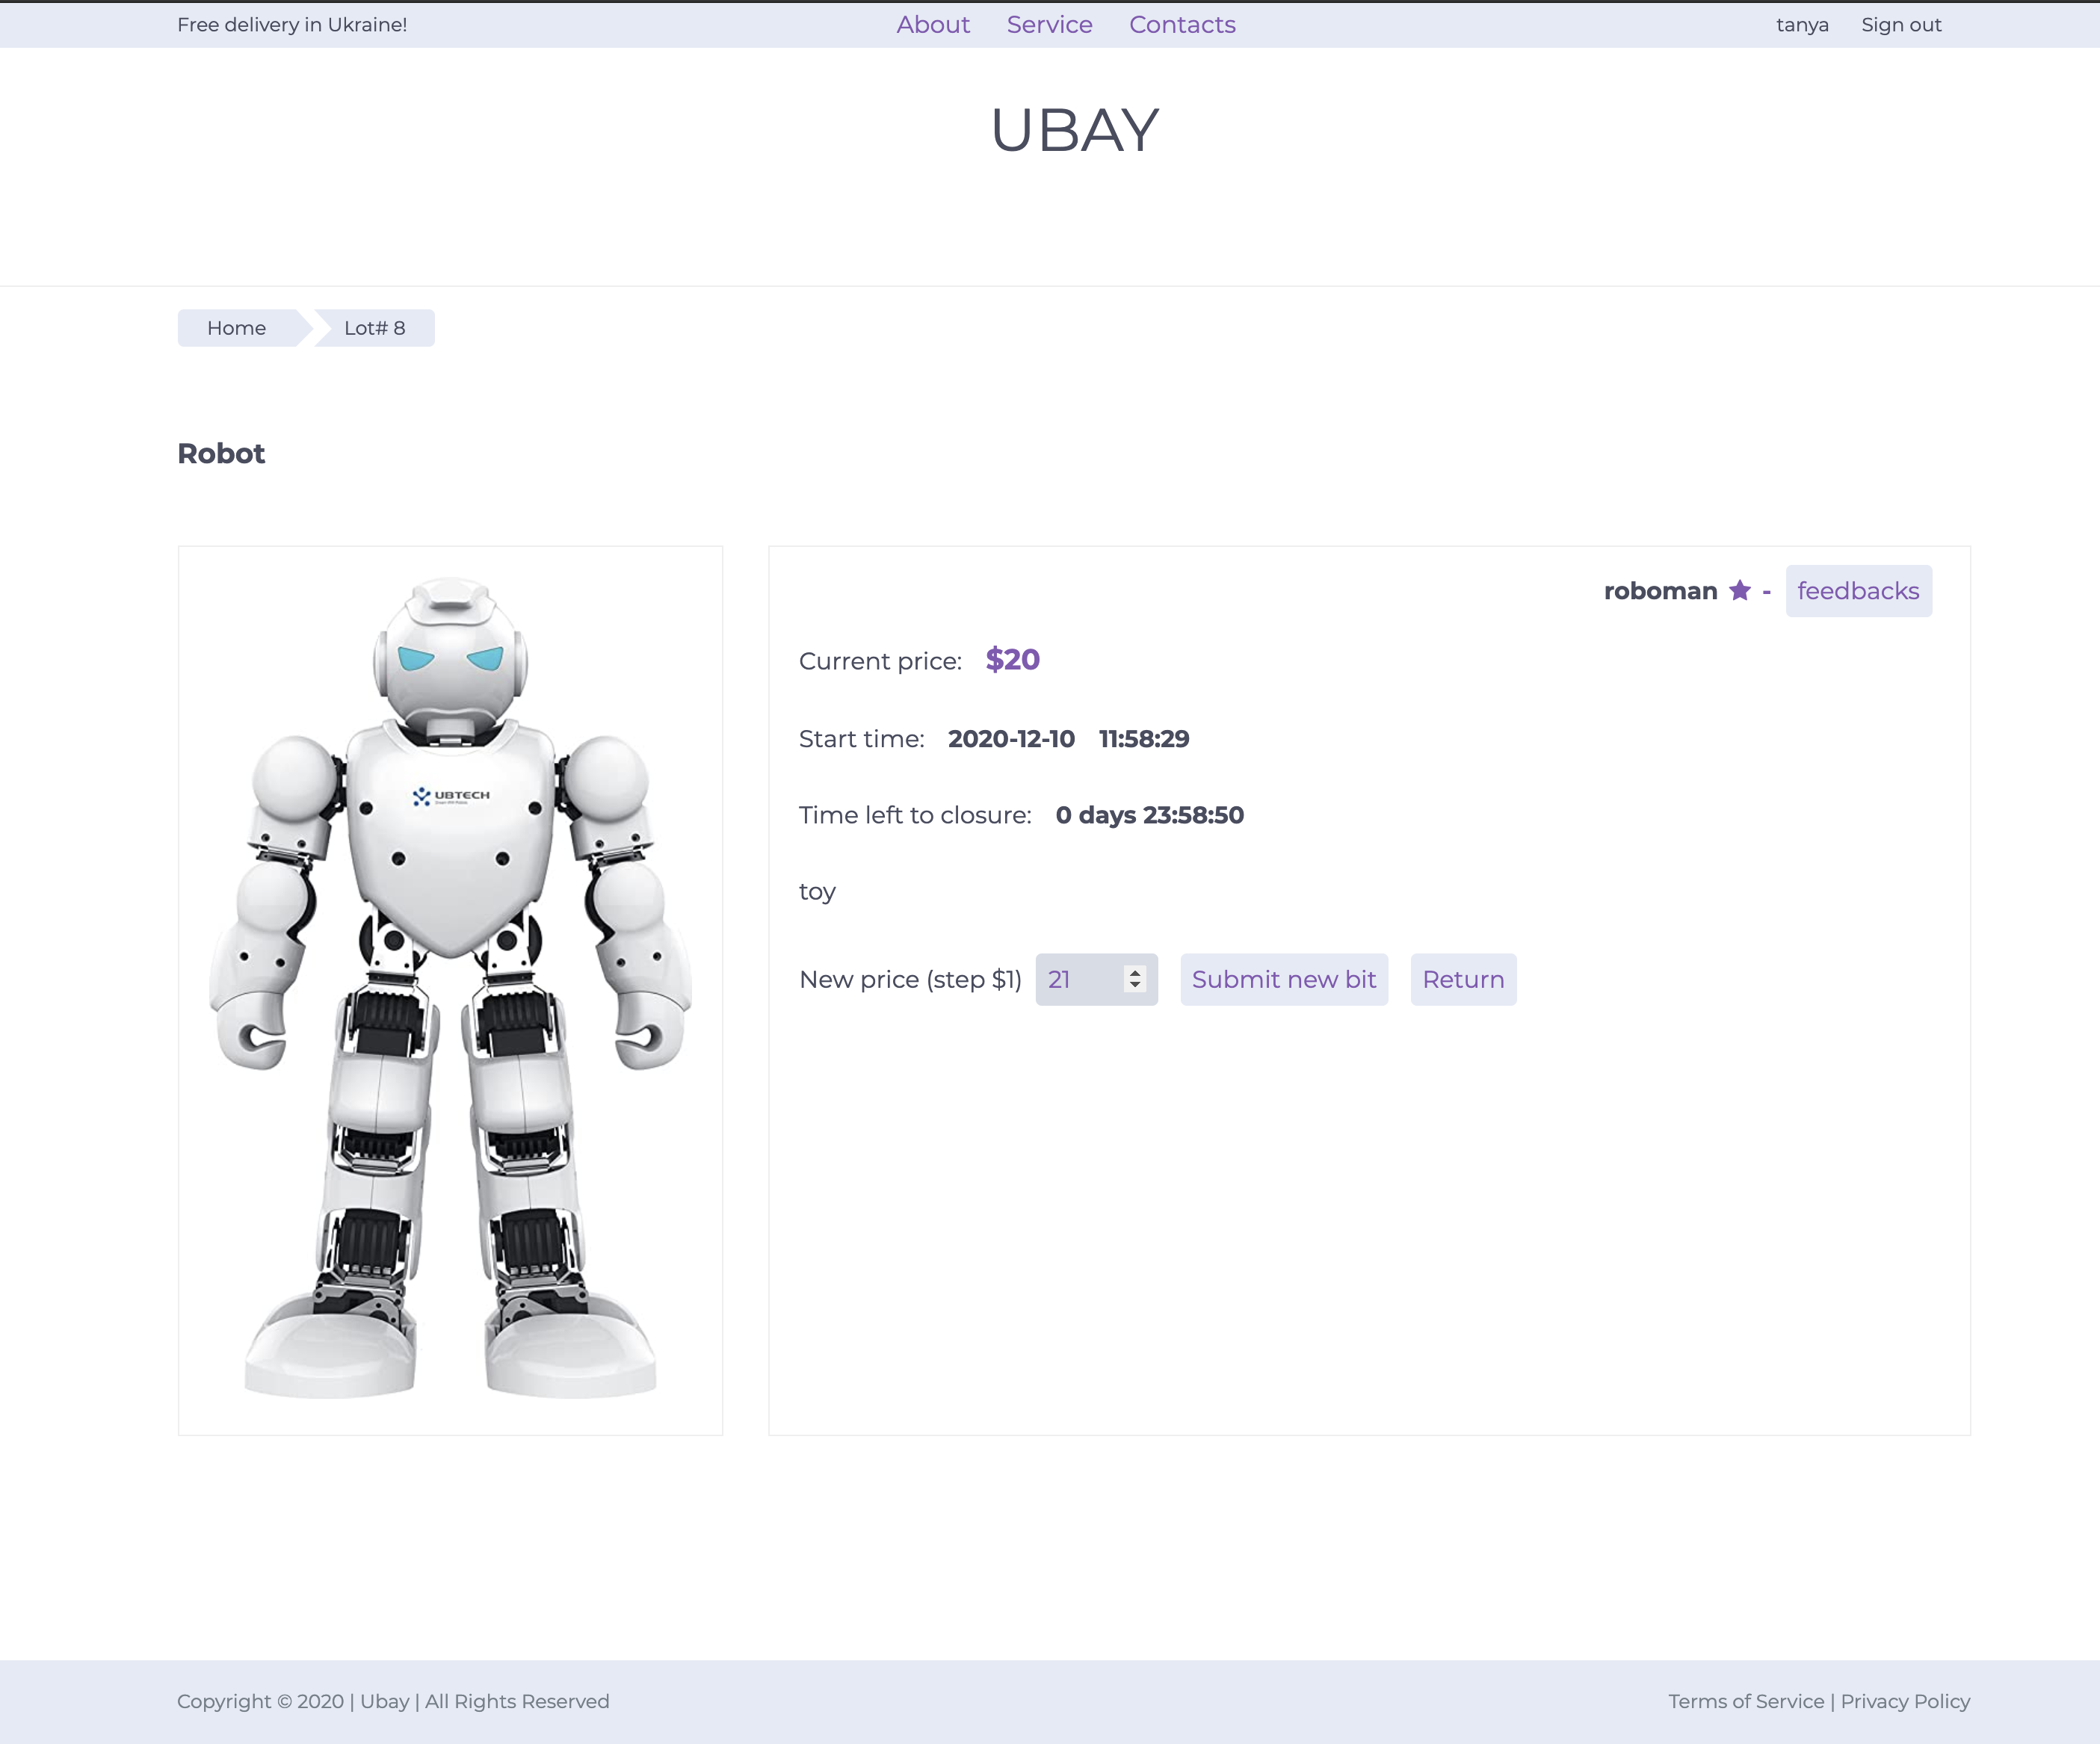Click the tanya username link
The height and width of the screenshot is (1744, 2100).
[x=1802, y=25]
